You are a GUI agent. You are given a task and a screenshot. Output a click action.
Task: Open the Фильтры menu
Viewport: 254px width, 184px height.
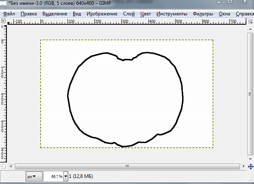pyautogui.click(x=203, y=14)
